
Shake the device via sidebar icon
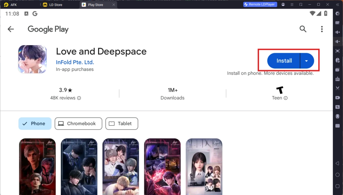tap(338, 116)
